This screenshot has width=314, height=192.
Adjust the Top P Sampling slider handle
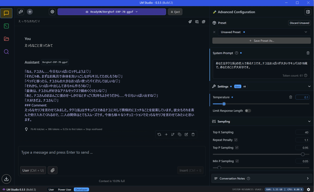(303, 154)
